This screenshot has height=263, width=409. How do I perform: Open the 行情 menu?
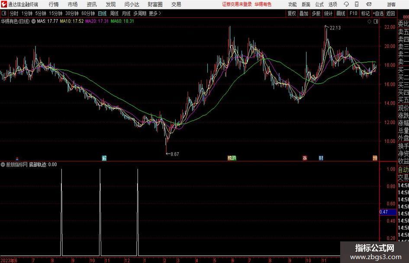point(54,4)
